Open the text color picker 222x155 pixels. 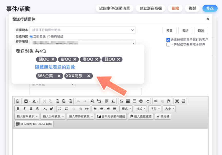coord(35,101)
